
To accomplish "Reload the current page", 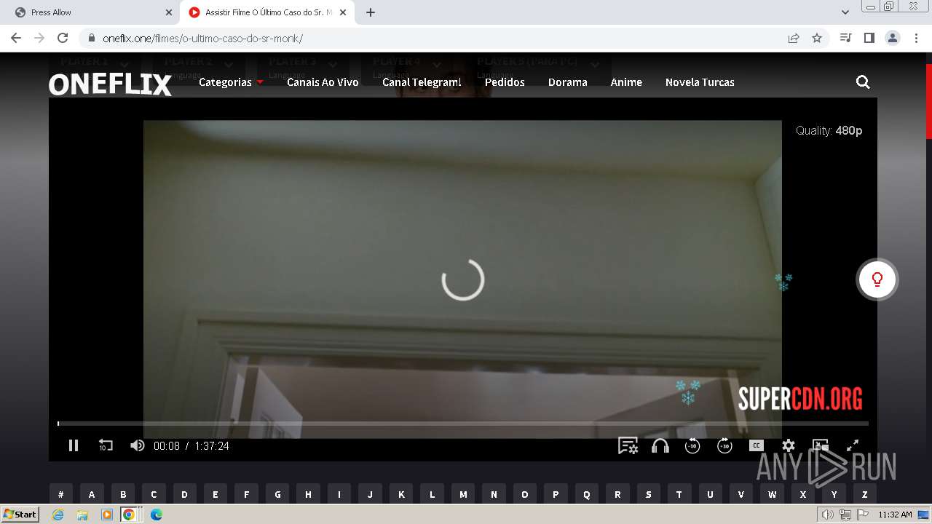I will 63,38.
